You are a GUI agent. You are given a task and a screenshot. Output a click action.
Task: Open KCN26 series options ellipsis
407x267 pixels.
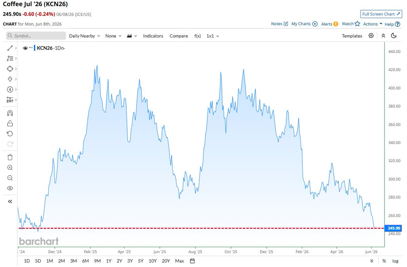click(x=30, y=48)
